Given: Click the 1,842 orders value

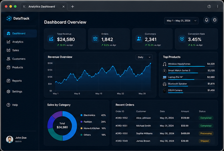Looking at the screenshot, I should [x=107, y=39].
